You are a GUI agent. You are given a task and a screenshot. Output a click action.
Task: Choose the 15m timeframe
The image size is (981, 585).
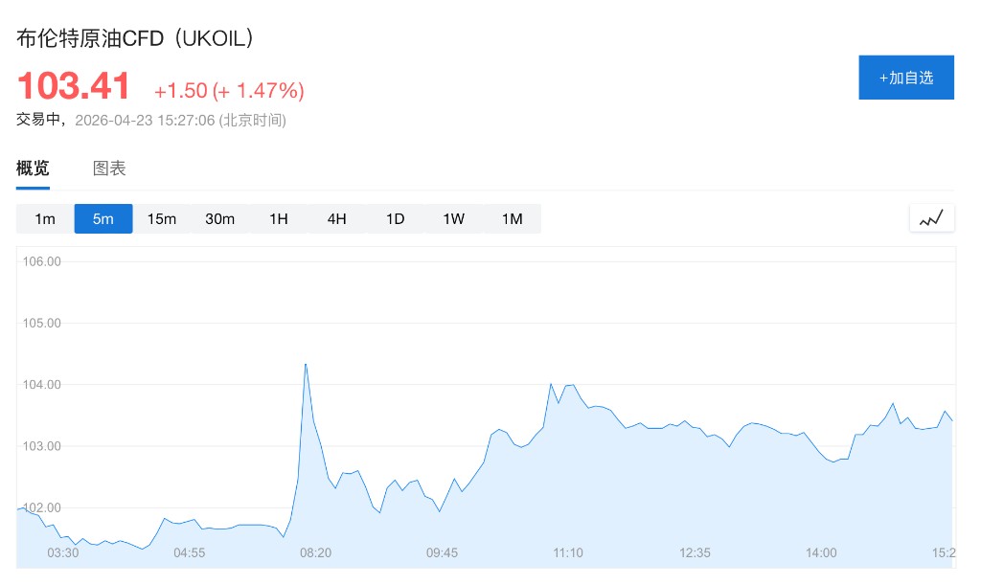pos(162,218)
